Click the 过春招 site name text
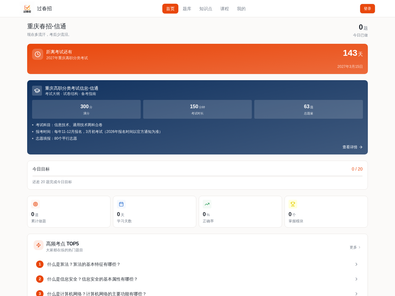Image resolution: width=395 pixels, height=296 pixels. tap(44, 9)
